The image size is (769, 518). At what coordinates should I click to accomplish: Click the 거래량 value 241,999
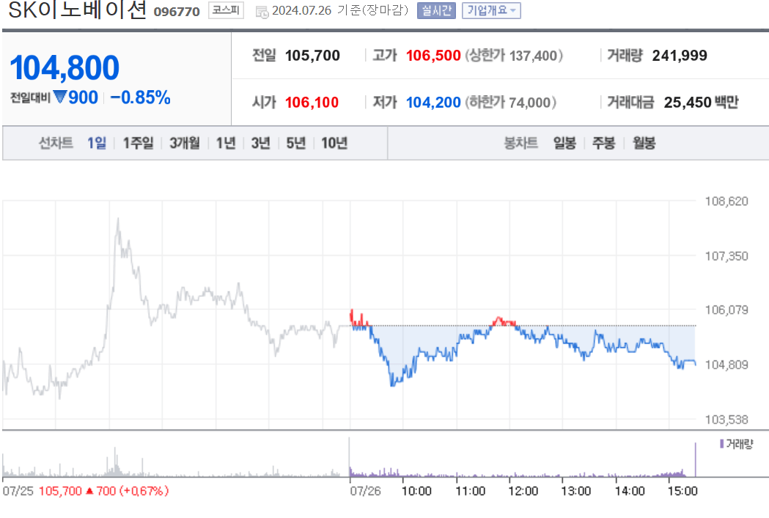click(680, 56)
